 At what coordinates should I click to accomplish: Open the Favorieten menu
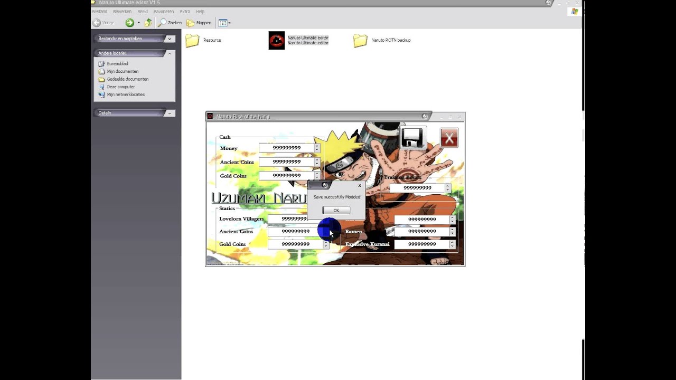coord(164,12)
